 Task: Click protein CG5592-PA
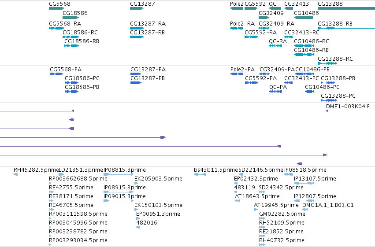(252, 83)
